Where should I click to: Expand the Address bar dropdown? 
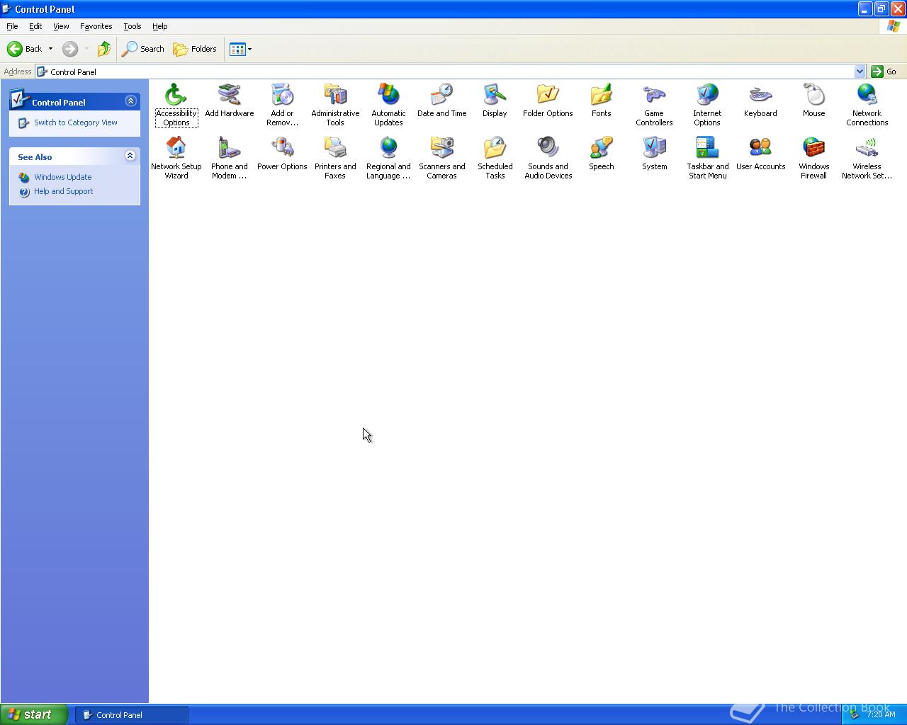pos(860,72)
